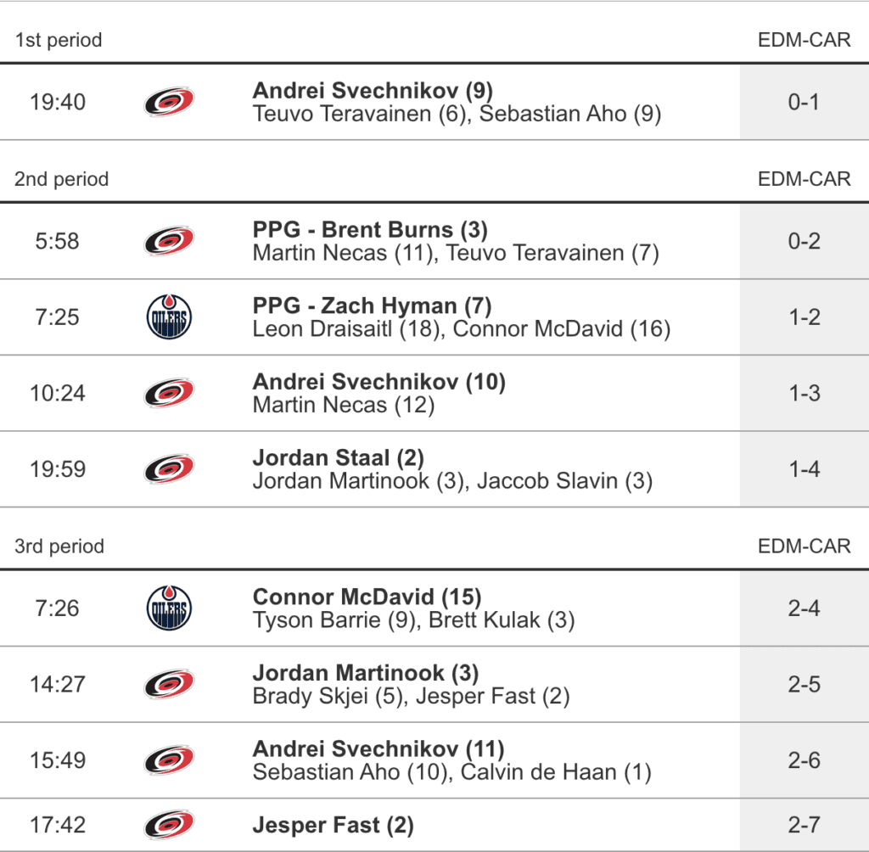Click the 1st period section header

tap(59, 40)
